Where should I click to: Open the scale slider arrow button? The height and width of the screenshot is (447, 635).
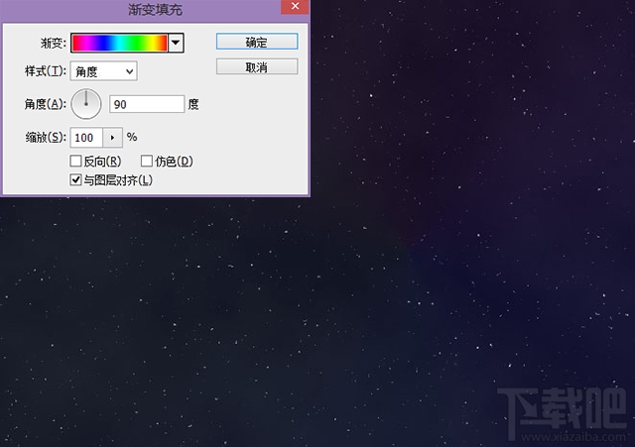(112, 138)
